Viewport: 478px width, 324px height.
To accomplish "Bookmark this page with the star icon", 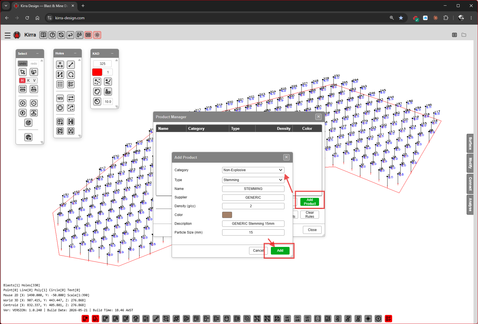I will coord(401,18).
